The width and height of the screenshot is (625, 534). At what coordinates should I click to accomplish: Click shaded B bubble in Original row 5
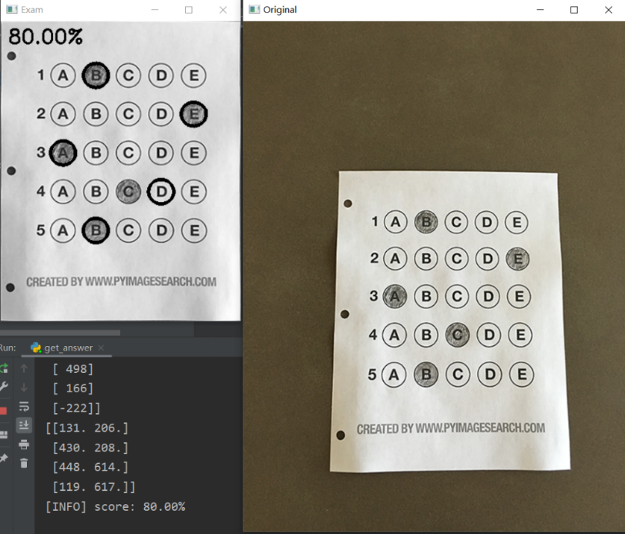[426, 374]
